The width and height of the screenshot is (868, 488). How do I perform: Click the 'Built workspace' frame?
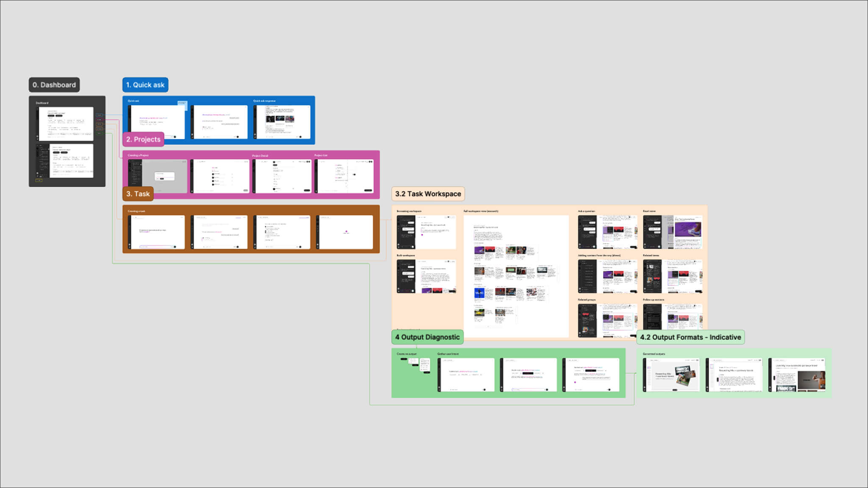pos(426,276)
